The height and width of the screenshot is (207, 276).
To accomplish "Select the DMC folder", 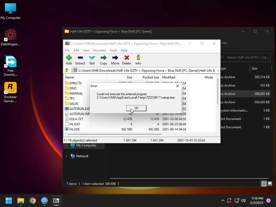I will point(71,88).
